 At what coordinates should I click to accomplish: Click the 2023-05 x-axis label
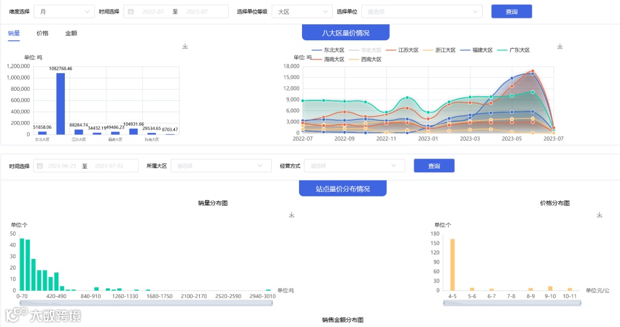[x=512, y=139]
